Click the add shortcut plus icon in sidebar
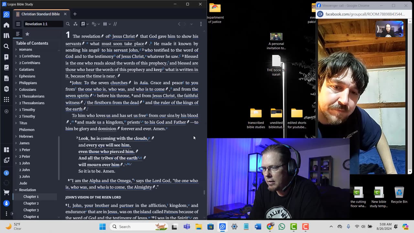414x233 pixels. pos(6,111)
